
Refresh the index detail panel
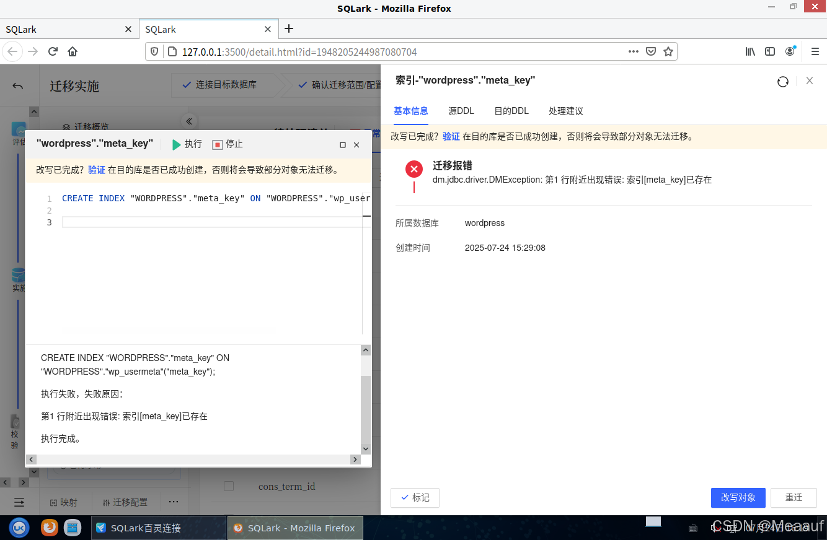pos(783,81)
